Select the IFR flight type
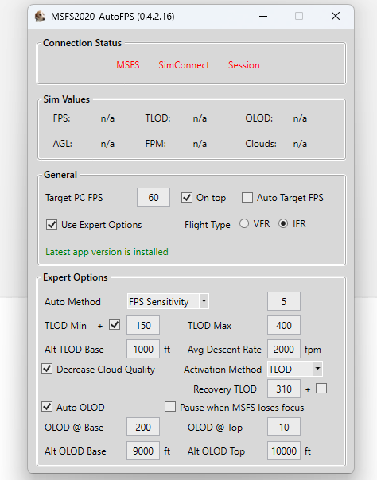Image resolution: width=377 pixels, height=480 pixels. pyautogui.click(x=283, y=224)
